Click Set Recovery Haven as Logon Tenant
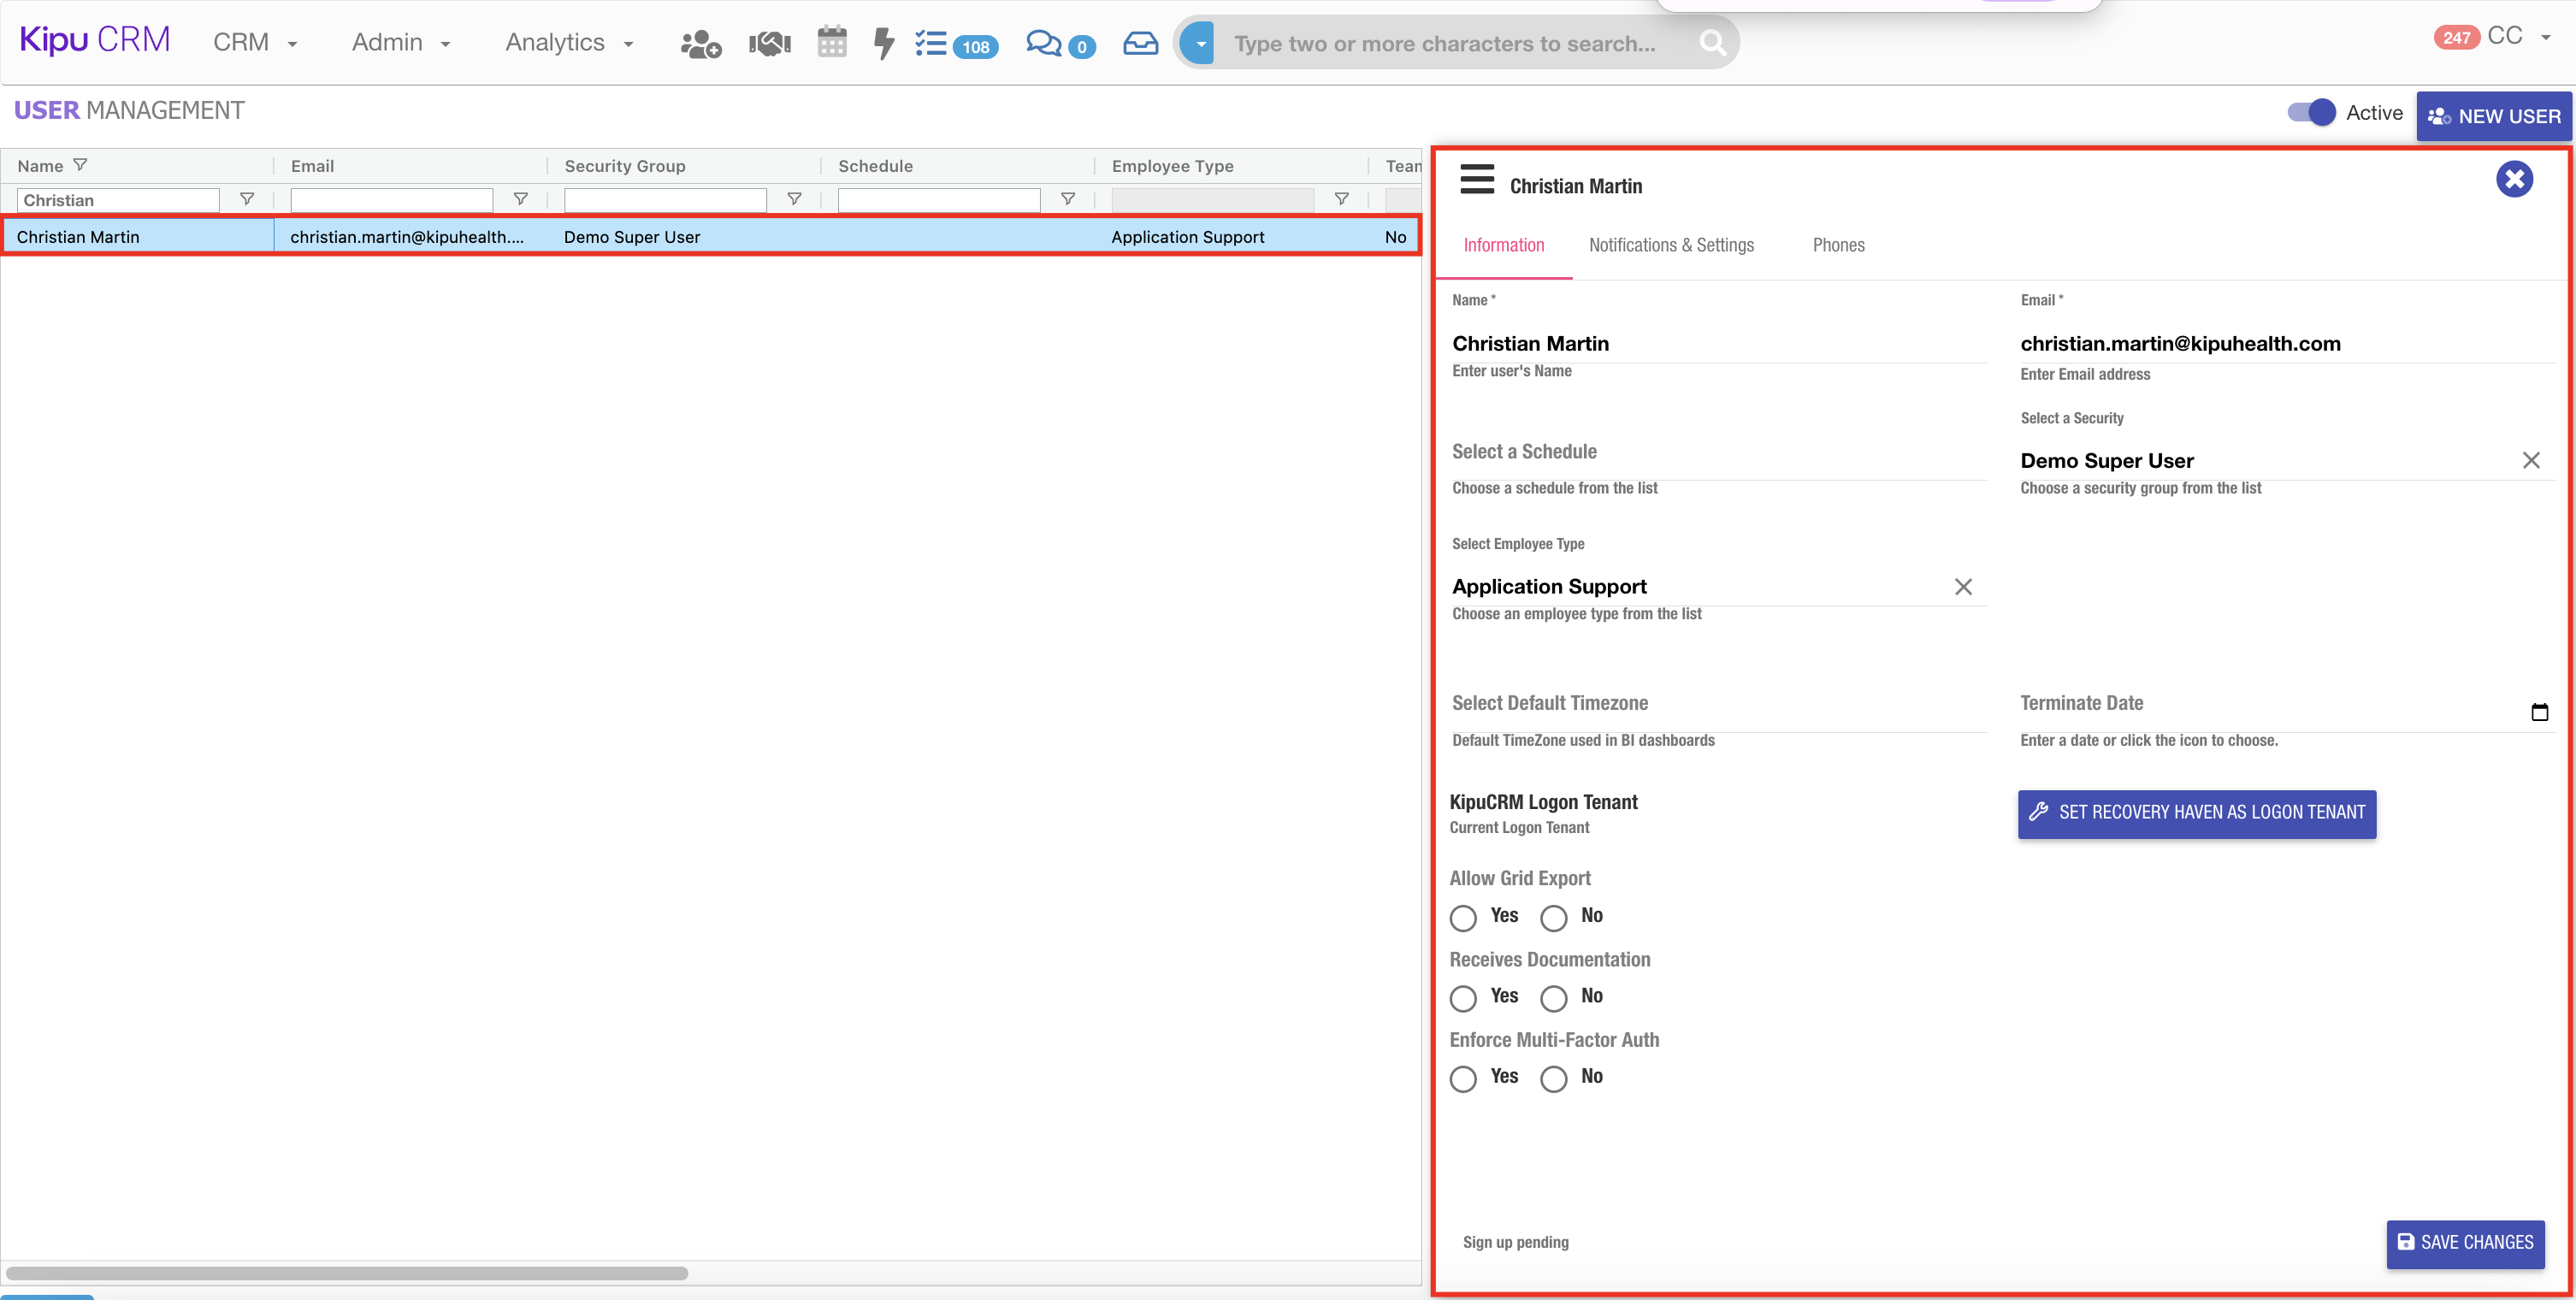2576x1300 pixels. pos(2196,813)
